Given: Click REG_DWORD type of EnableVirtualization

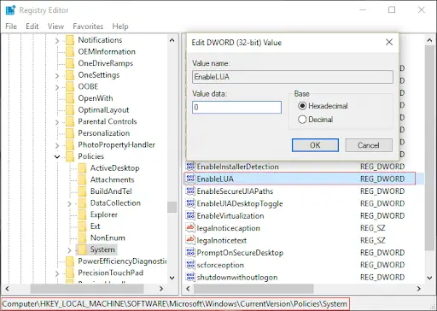Looking at the screenshot, I should pyautogui.click(x=382, y=216).
